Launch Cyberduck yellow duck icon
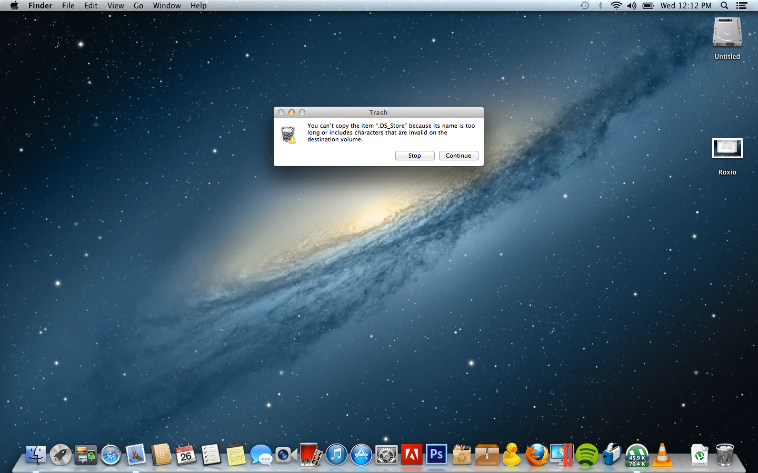Screen dimensions: 758x473 512,455
